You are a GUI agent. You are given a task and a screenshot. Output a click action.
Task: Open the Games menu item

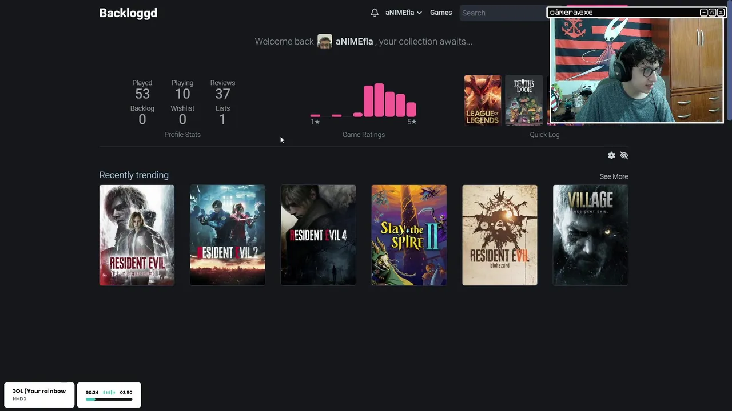[x=441, y=13]
